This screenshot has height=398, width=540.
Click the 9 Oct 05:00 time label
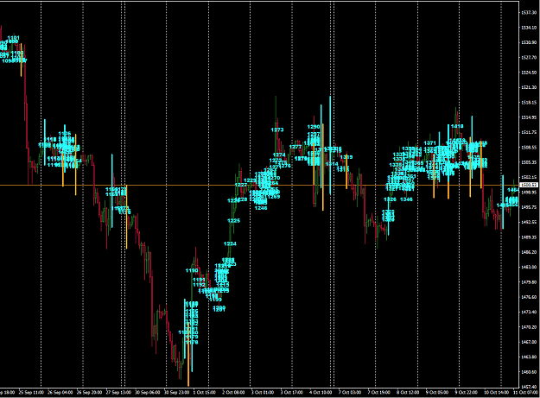pyautogui.click(x=437, y=392)
